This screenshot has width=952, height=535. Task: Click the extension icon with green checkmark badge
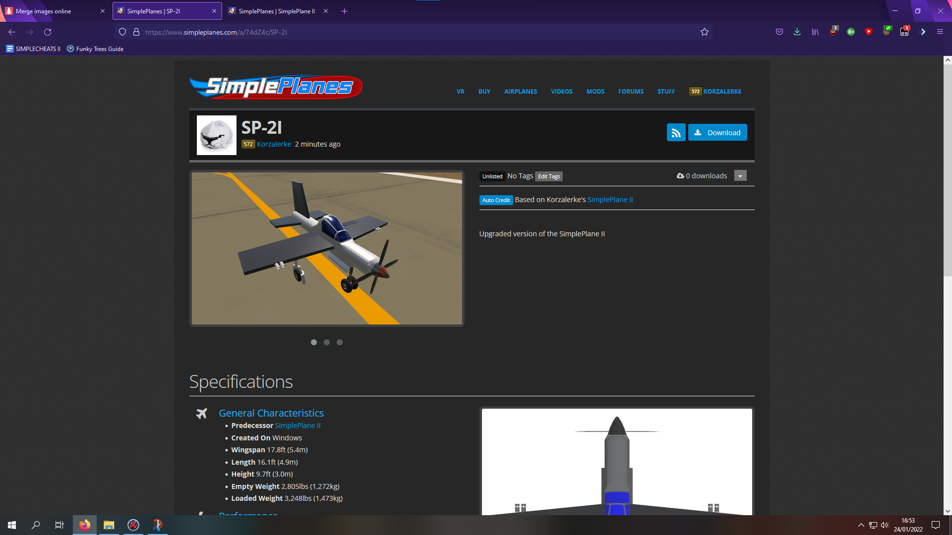tap(887, 31)
